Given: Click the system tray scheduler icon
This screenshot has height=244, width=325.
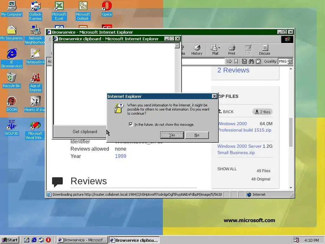Looking at the screenshot, I should (296, 240).
